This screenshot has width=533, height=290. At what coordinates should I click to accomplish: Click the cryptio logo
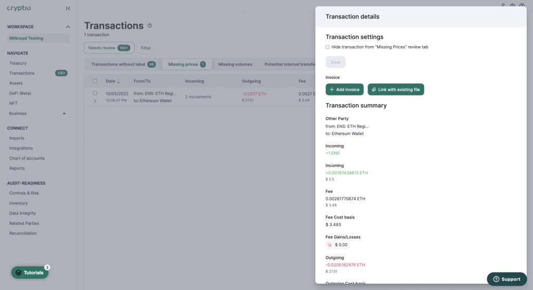coord(19,8)
